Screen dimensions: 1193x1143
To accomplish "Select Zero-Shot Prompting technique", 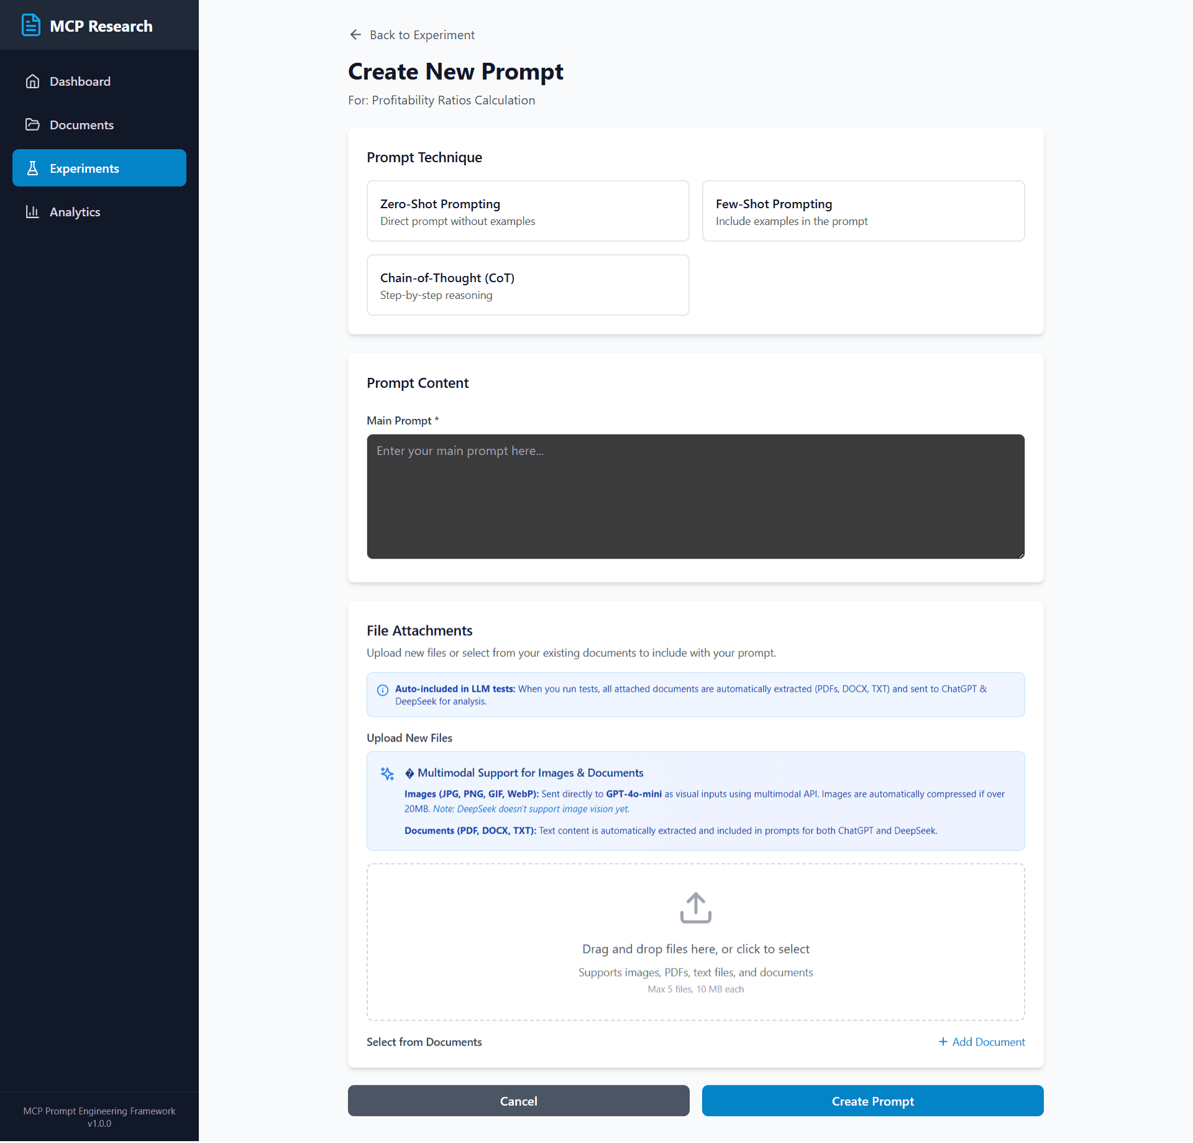I will coord(528,211).
